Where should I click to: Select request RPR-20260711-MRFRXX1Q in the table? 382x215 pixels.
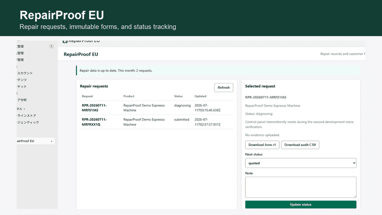(94, 122)
